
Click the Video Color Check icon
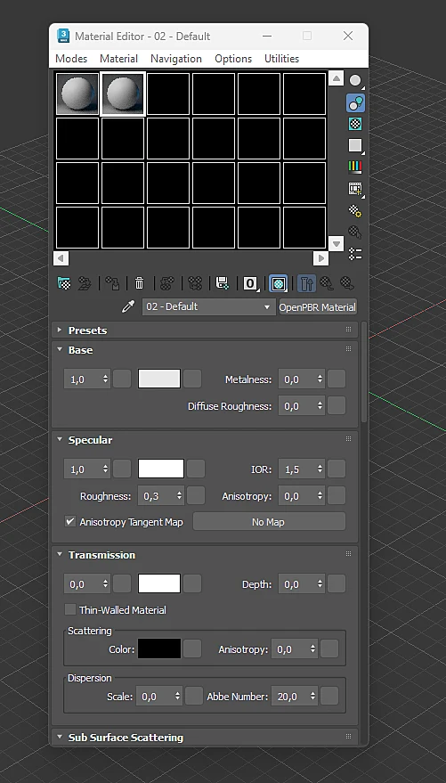(355, 167)
